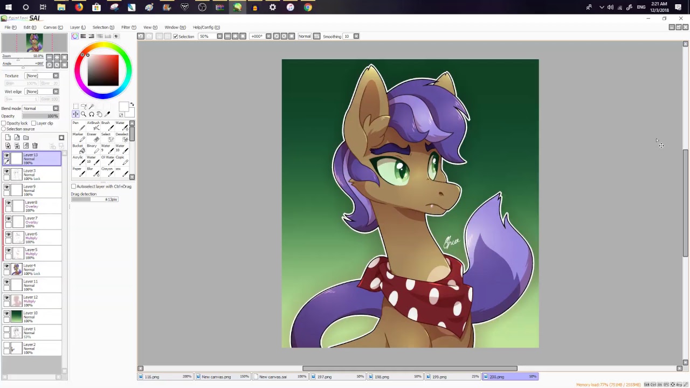Choose the AirBrush tool
The width and height of the screenshot is (690, 388).
[94, 126]
